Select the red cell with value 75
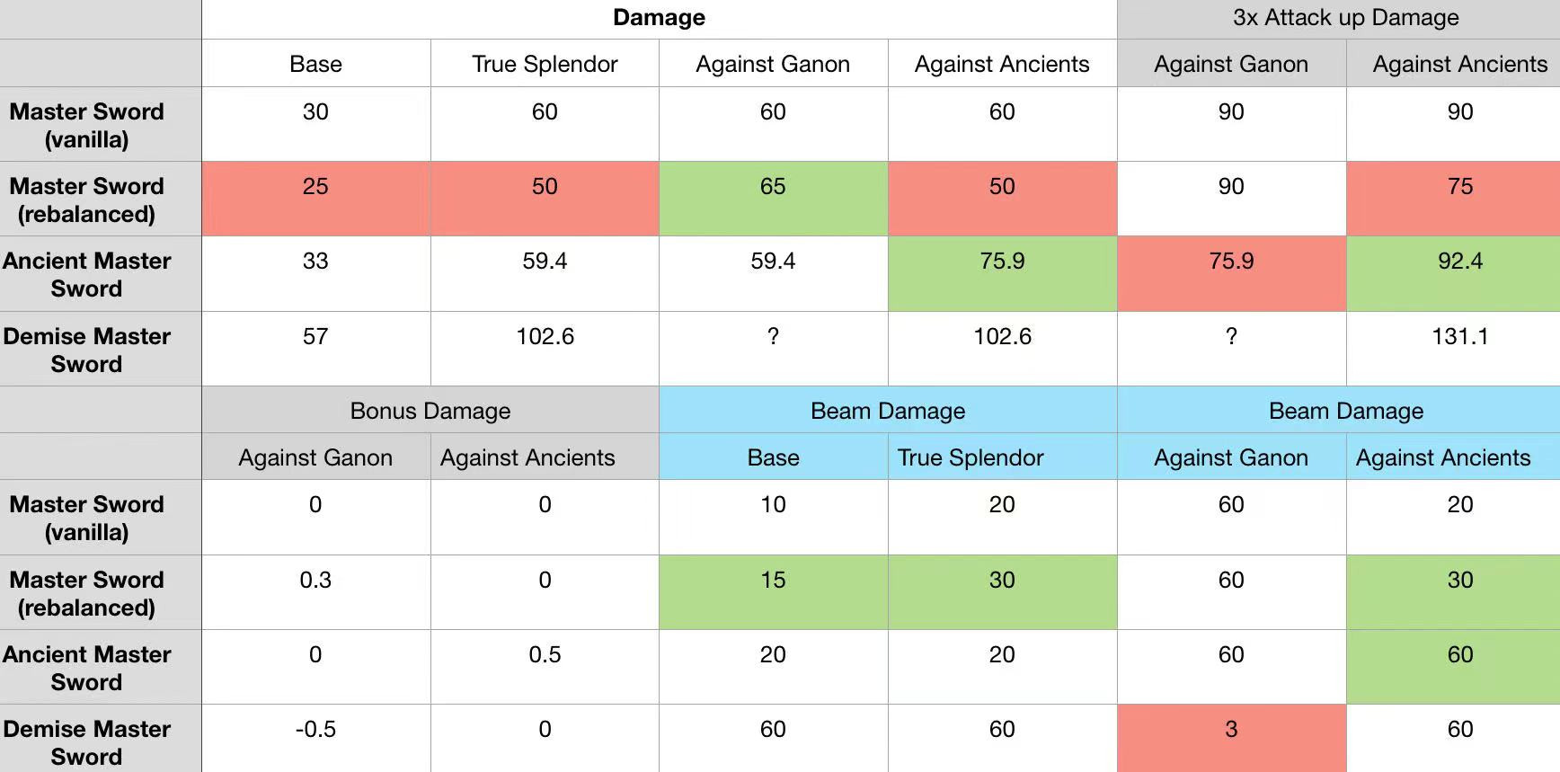Viewport: 1560px width, 772px height. click(1459, 187)
